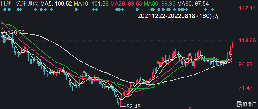Click the 亿纬锂能 stock name

point(27,3)
